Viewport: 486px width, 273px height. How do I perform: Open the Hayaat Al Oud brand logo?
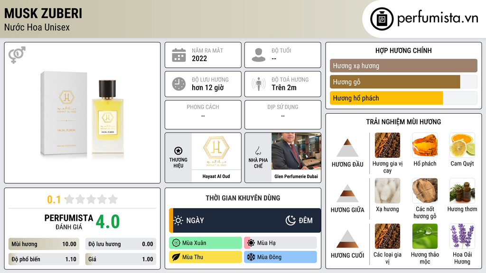click(216, 151)
